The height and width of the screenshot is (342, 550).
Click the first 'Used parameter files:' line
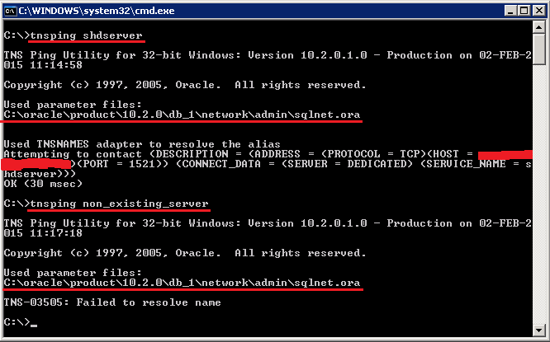coord(73,105)
